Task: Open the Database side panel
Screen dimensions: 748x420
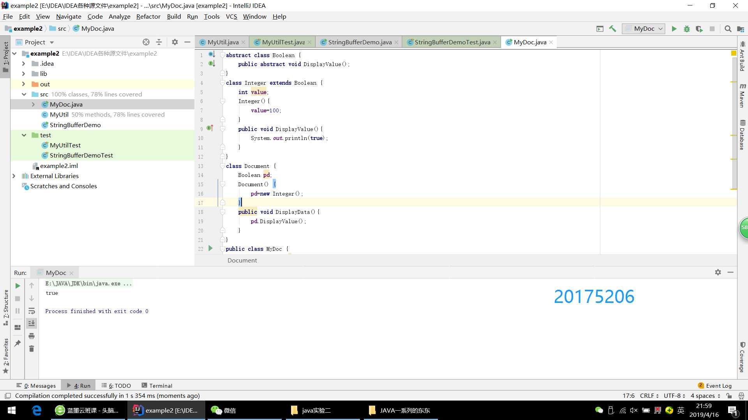Action: pos(742,135)
